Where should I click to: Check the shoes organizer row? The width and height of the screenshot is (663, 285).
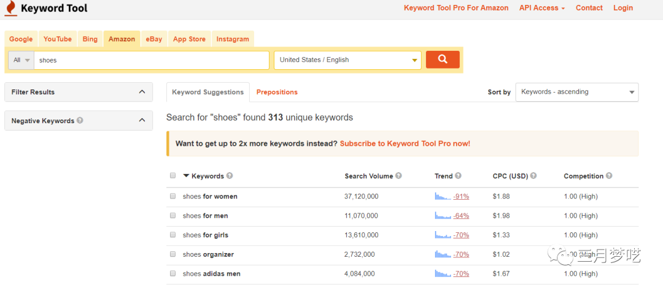(173, 254)
